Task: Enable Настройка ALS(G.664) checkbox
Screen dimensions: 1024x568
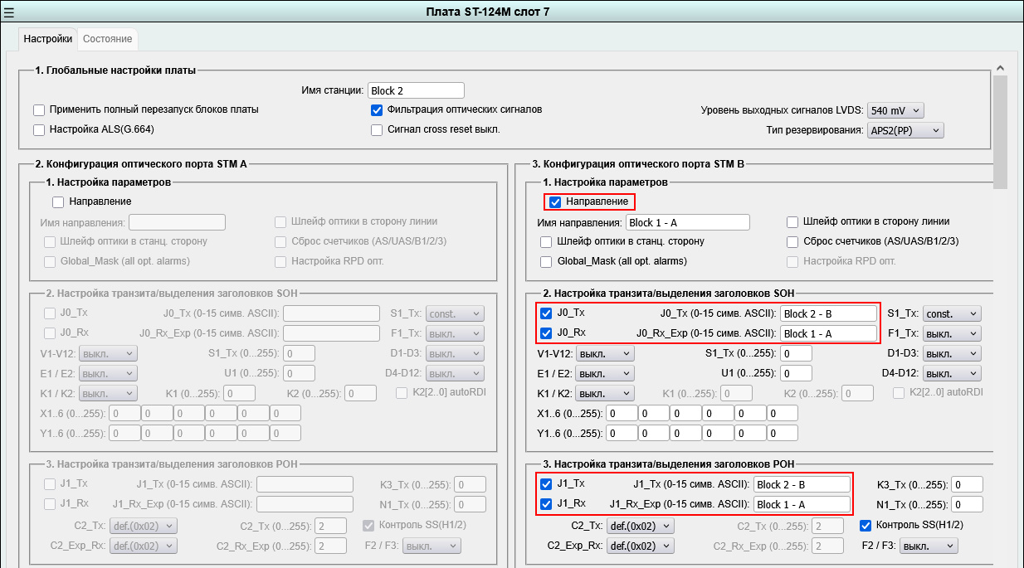Action: (x=39, y=130)
